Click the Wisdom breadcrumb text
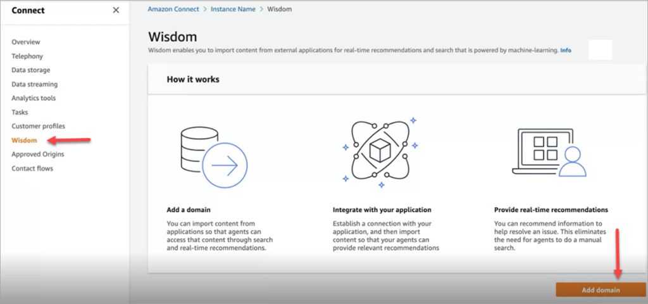This screenshot has width=648, height=304. (279, 9)
